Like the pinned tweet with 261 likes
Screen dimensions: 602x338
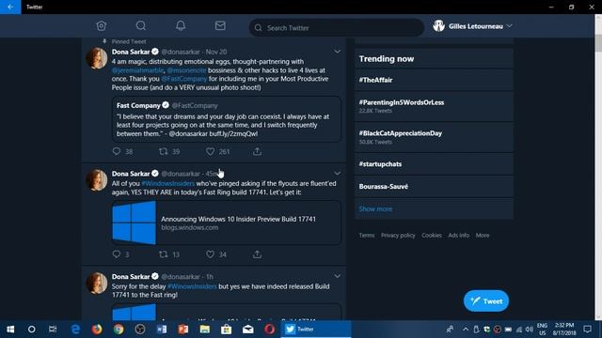point(210,151)
